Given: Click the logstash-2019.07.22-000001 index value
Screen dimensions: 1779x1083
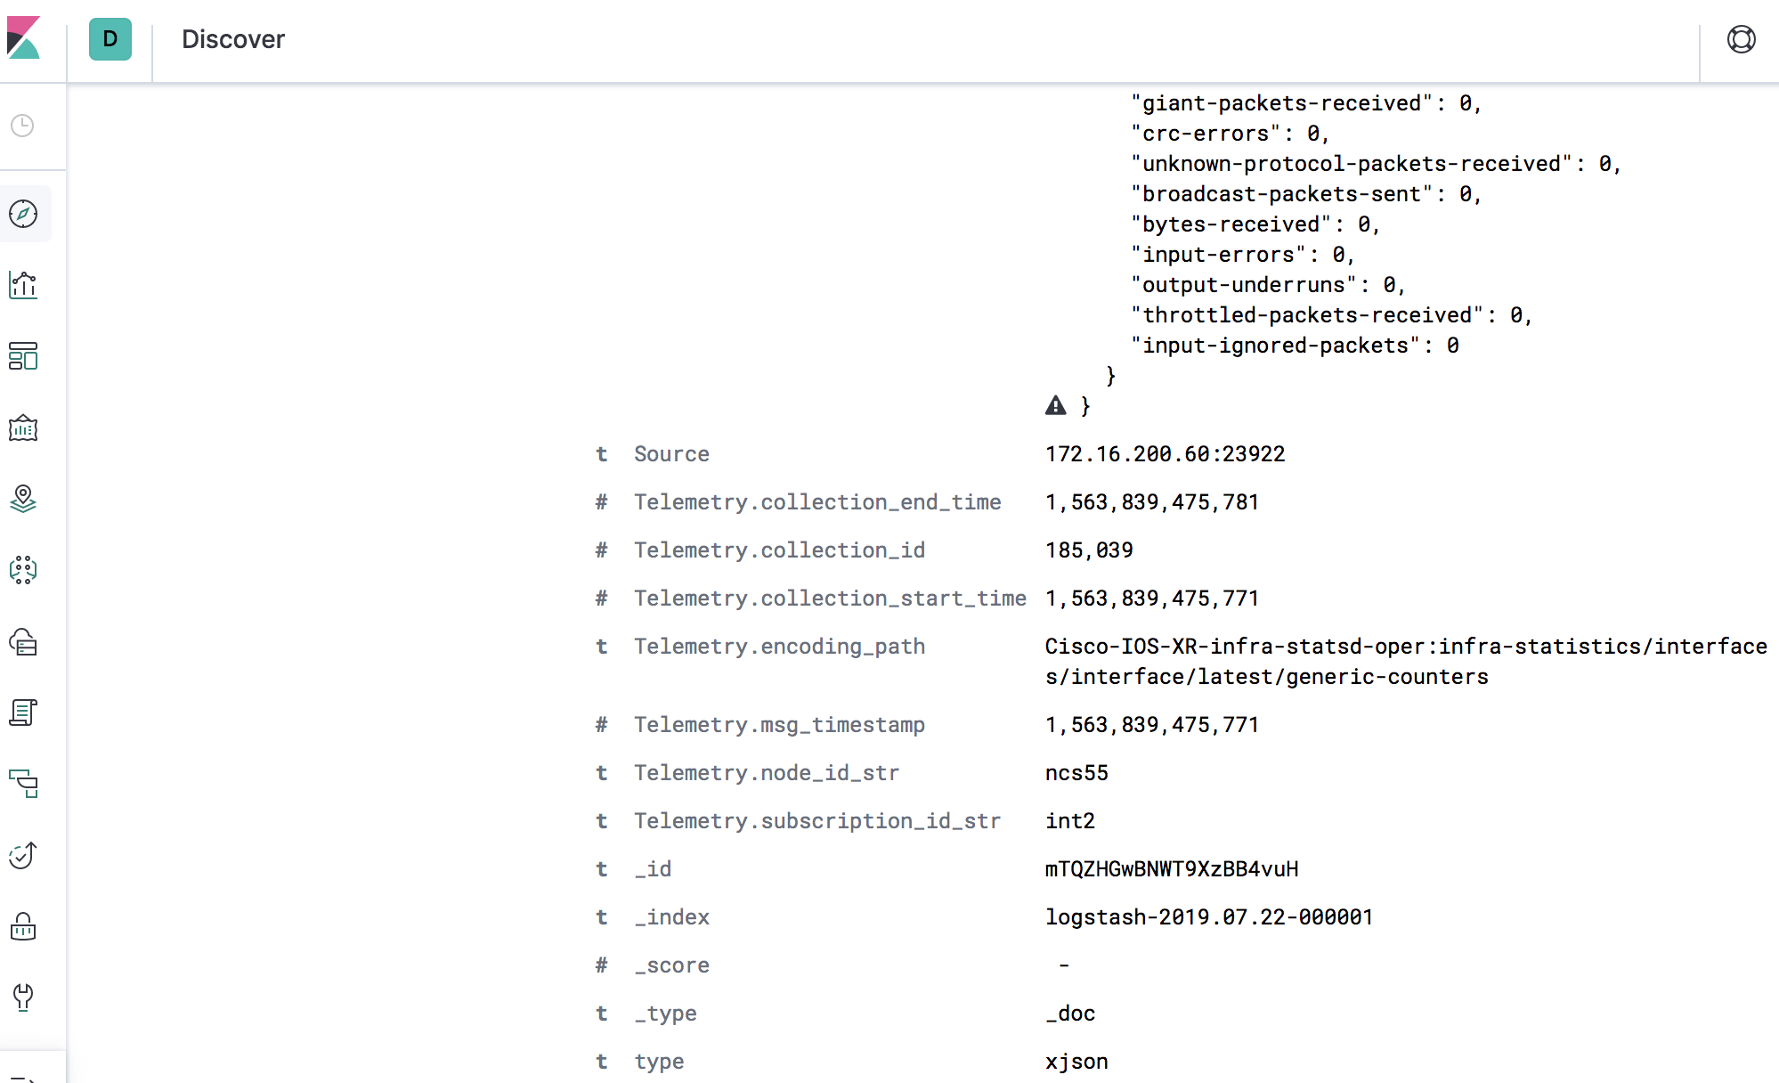Looking at the screenshot, I should pos(1208,917).
